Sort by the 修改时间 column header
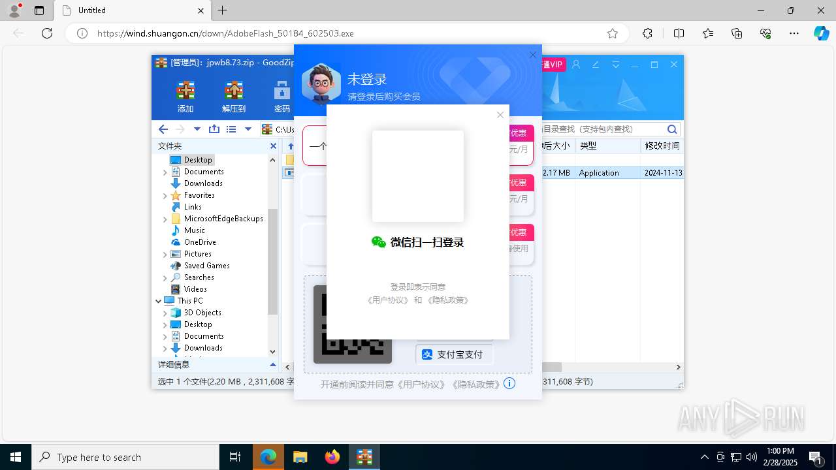Screen dimensions: 836x470 click(662, 146)
